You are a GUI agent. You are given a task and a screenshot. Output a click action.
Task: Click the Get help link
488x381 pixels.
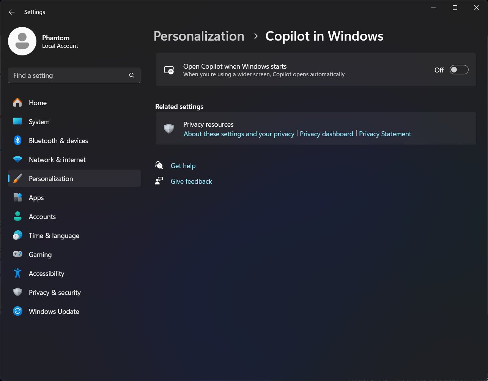coord(183,165)
